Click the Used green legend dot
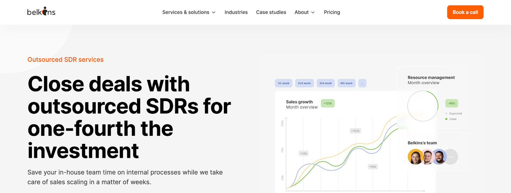The image size is (511, 193). click(x=446, y=119)
